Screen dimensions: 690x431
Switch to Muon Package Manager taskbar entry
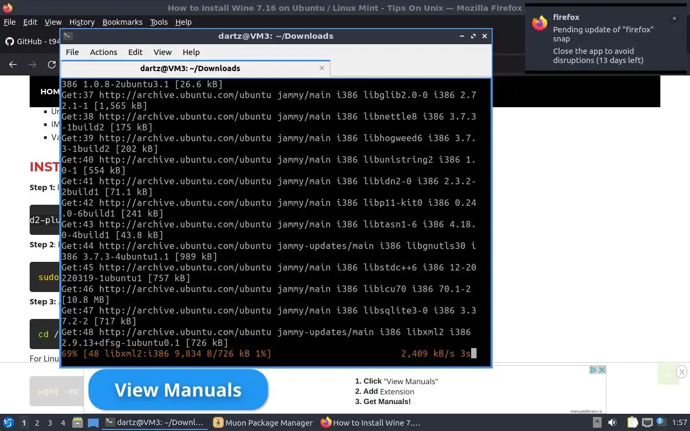pos(263,423)
